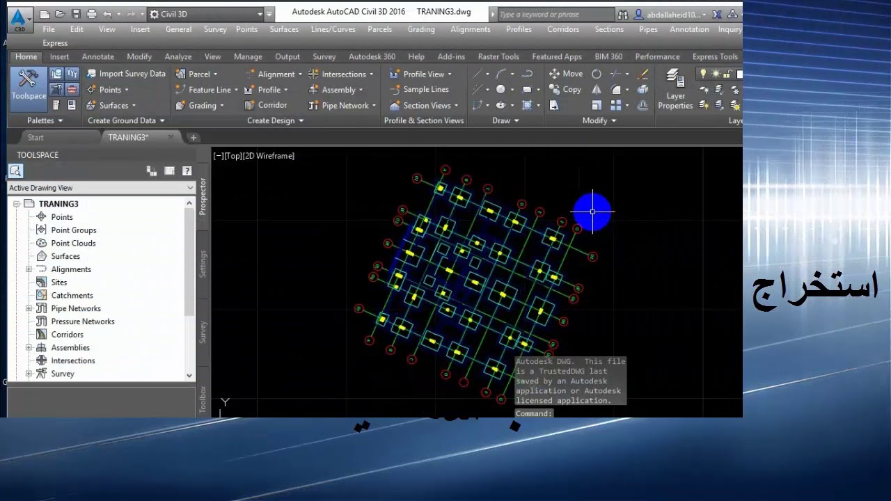Click the layer color swatch in Layers panel
This screenshot has width=891, height=501.
(739, 74)
